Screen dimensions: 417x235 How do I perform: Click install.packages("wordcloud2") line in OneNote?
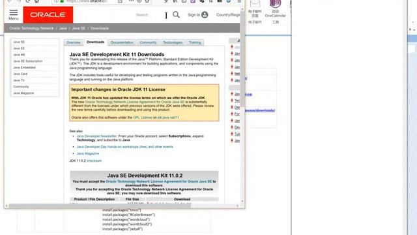[127, 225]
